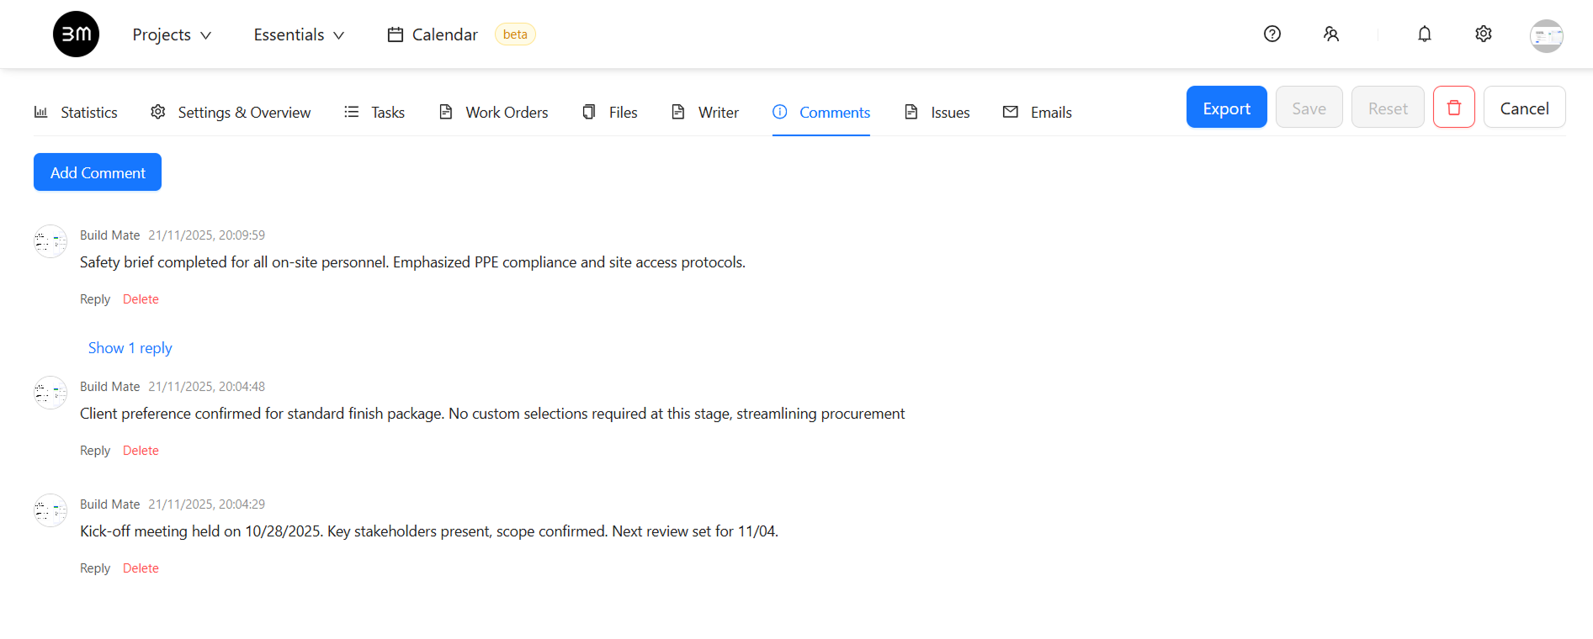This screenshot has height=639, width=1593.
Task: Click the Tasks list icon
Action: tap(352, 112)
